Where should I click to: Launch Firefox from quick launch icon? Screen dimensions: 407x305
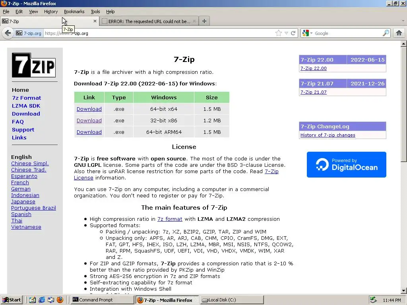pyautogui.click(x=60, y=300)
